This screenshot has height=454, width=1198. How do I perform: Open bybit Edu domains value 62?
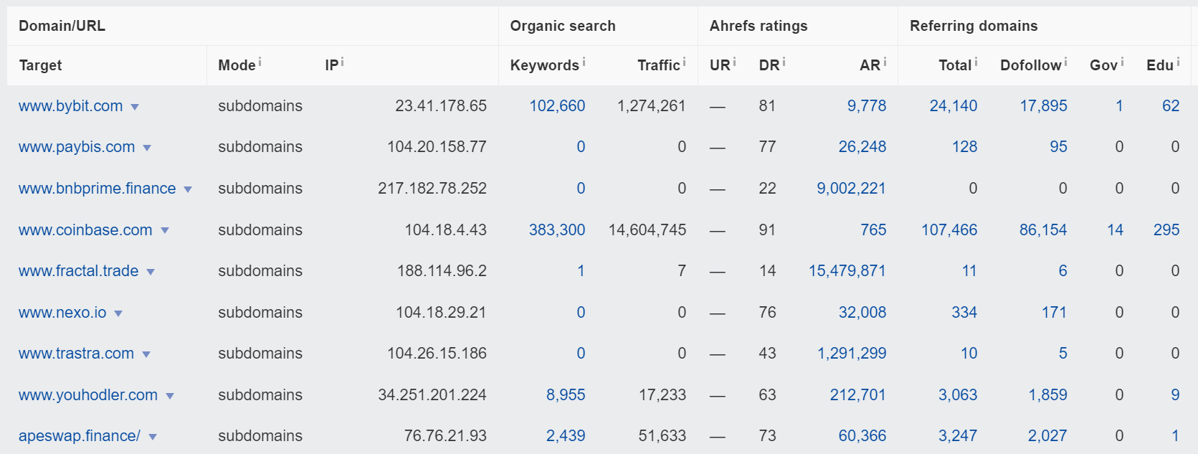(1171, 106)
